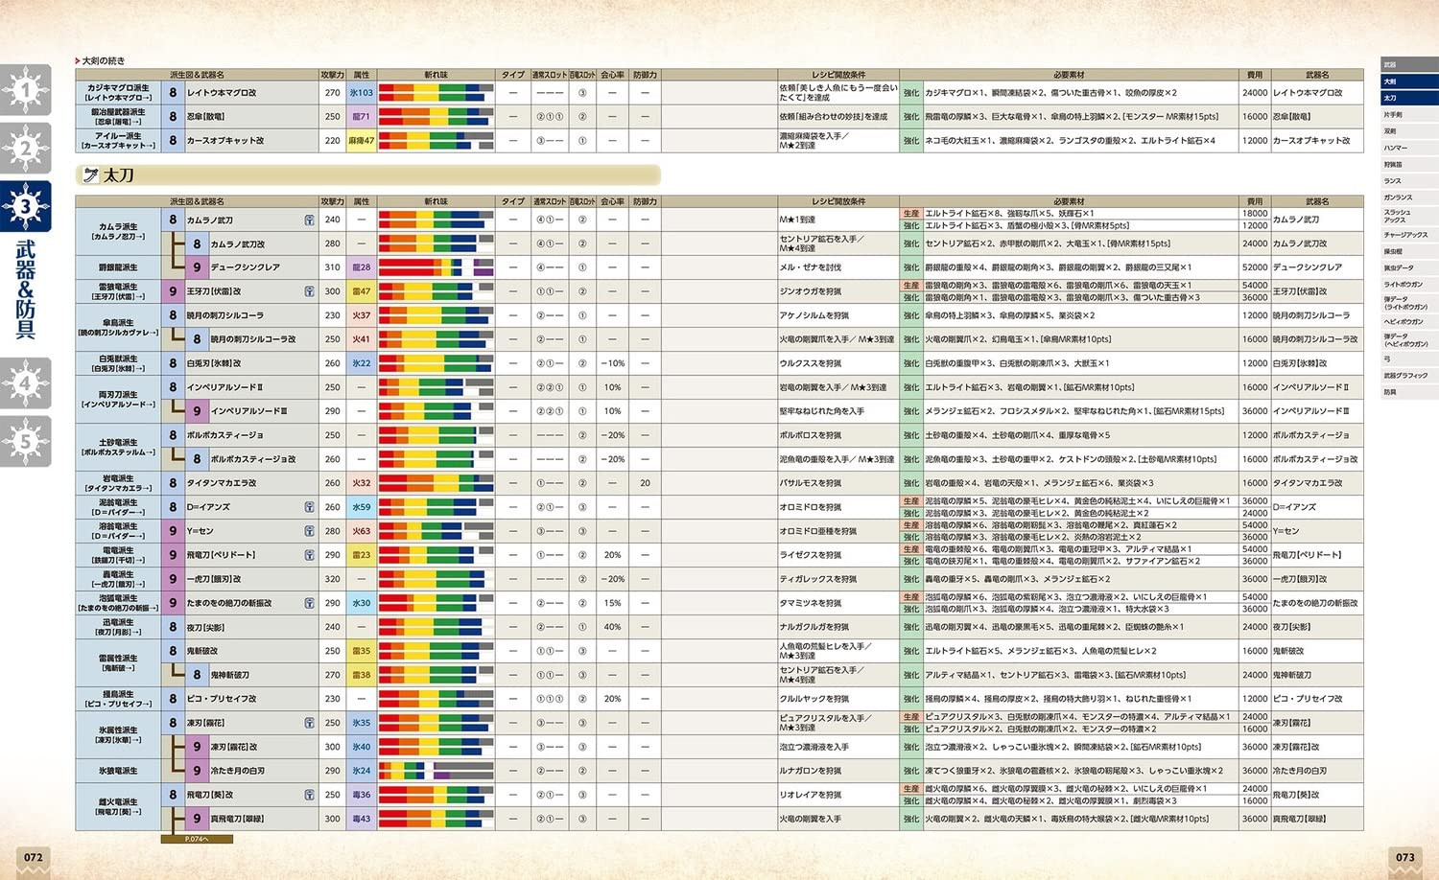Click the forge icon in the カムラノ武刀 row
The width and height of the screenshot is (1439, 880).
point(309,220)
